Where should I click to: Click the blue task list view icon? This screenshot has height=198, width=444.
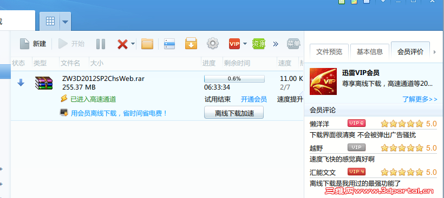[x=169, y=44]
